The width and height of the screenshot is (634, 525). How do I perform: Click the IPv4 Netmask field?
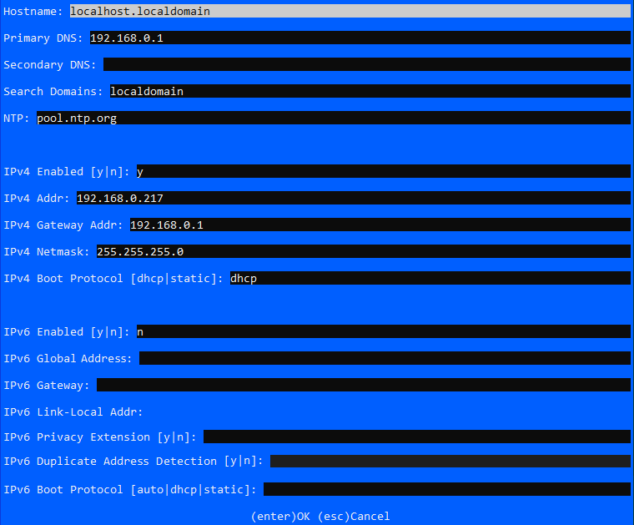click(362, 251)
